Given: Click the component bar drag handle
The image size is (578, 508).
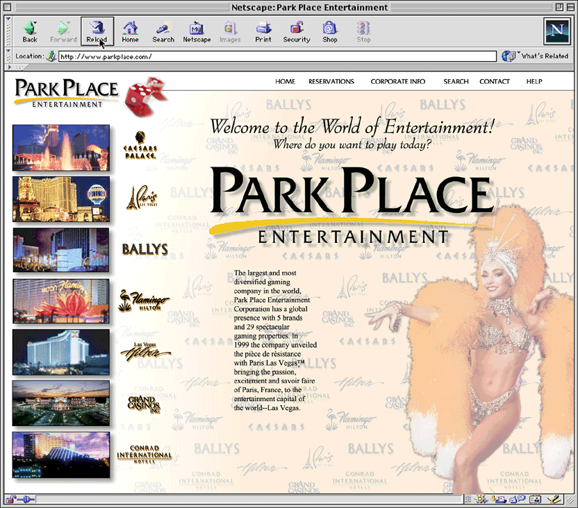Looking at the screenshot, I should (x=468, y=500).
